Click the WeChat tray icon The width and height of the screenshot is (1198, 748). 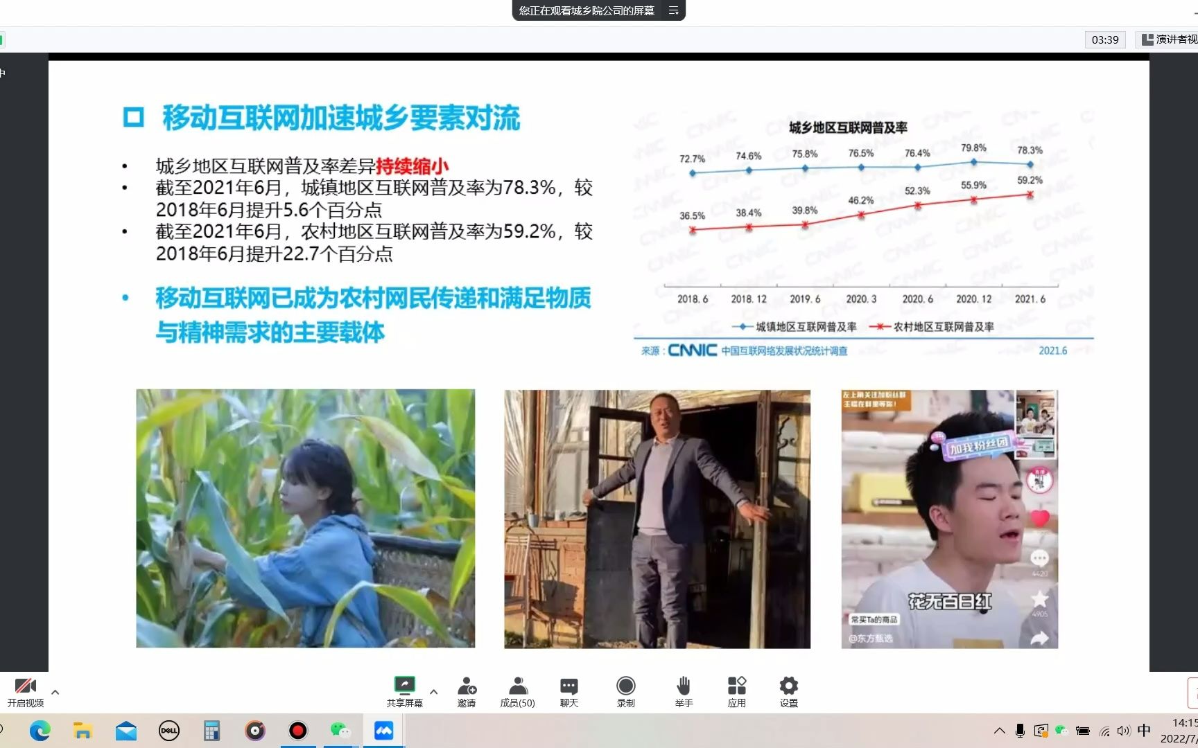point(1061,730)
